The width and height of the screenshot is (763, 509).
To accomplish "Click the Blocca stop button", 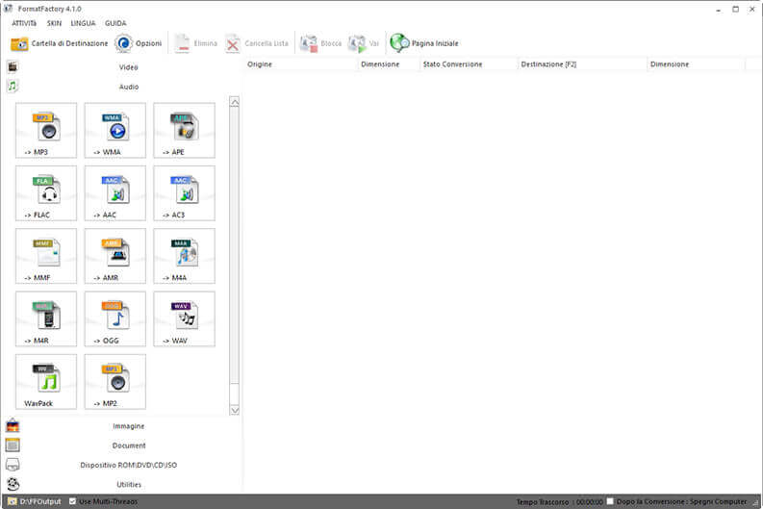I will (x=320, y=43).
